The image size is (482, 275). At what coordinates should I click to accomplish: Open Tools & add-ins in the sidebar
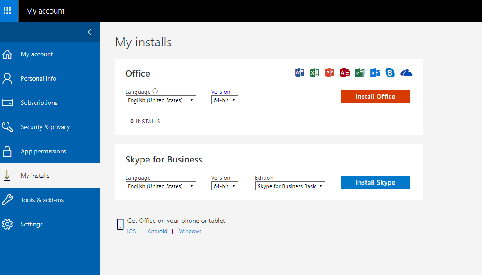50,200
